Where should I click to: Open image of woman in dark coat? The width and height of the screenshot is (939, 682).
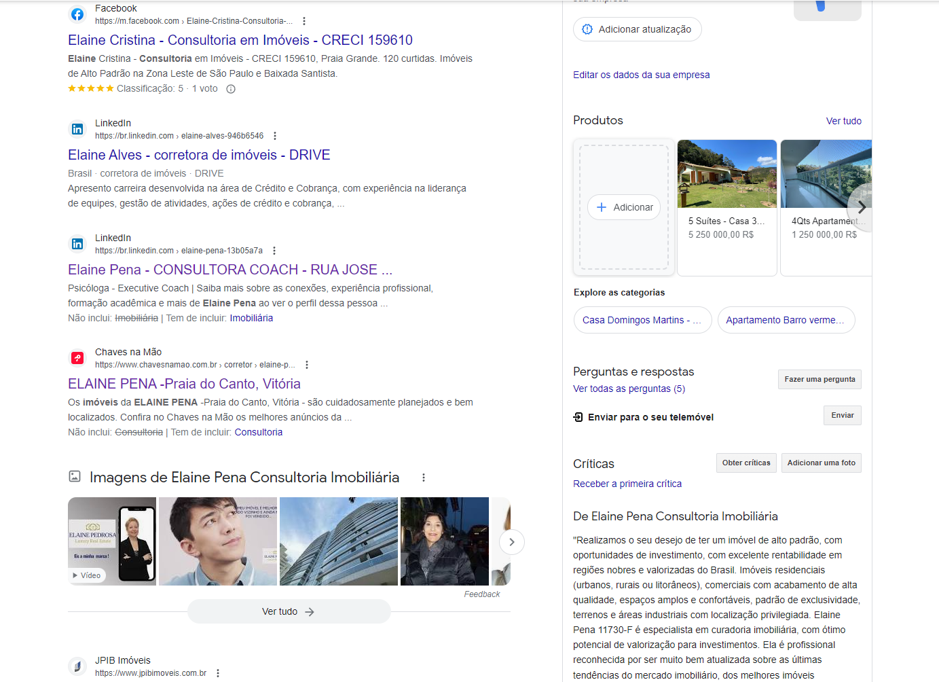pos(445,541)
